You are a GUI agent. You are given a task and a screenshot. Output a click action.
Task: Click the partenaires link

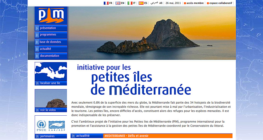click(47, 136)
